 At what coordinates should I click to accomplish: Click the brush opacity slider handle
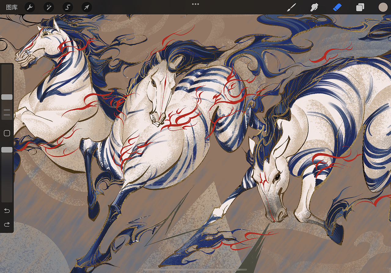[7, 150]
